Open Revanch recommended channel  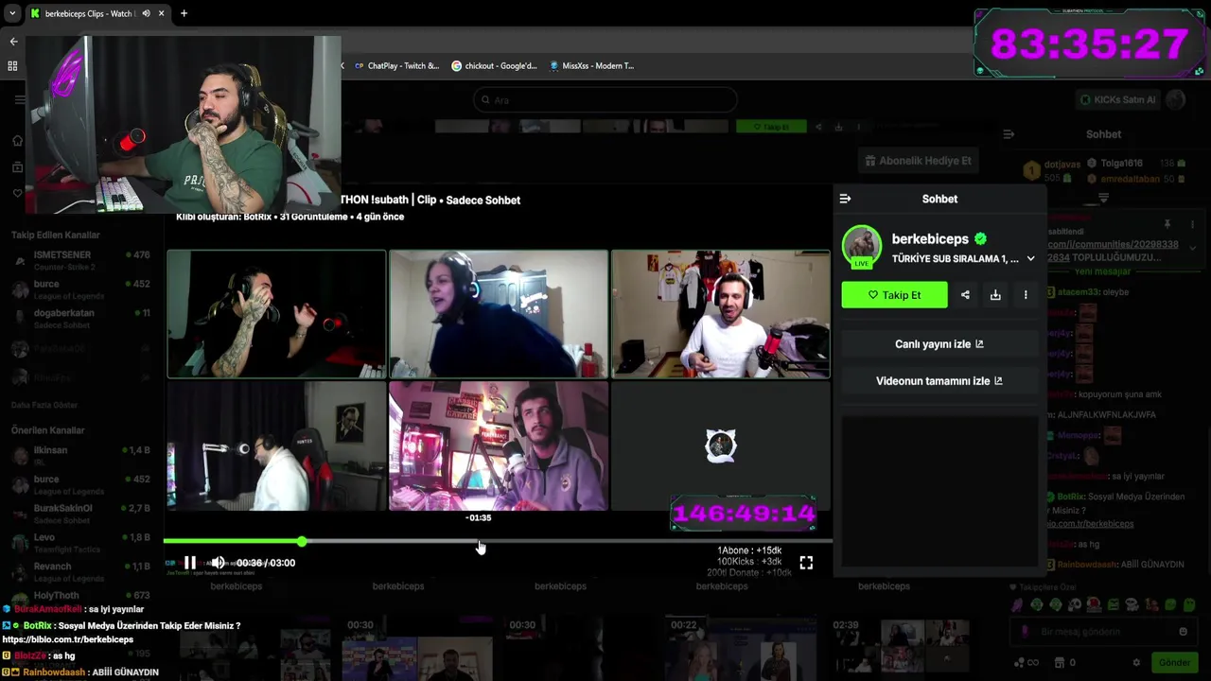pos(81,572)
